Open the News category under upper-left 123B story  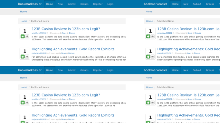coord(64,33)
